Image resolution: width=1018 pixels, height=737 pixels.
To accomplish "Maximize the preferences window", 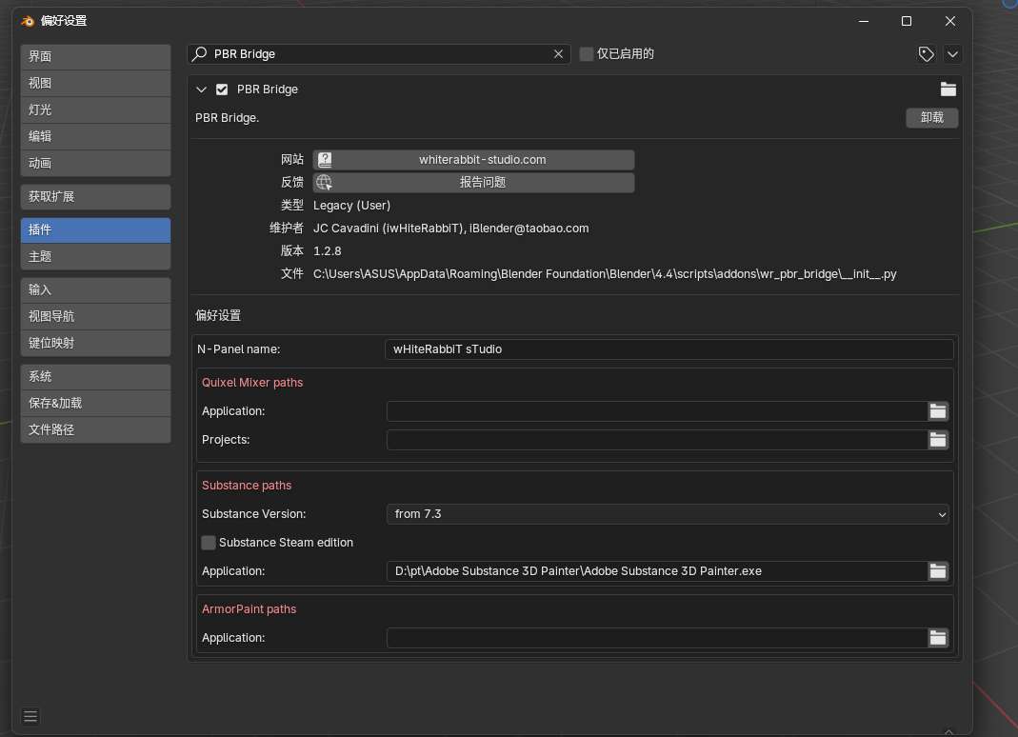I will [x=907, y=21].
